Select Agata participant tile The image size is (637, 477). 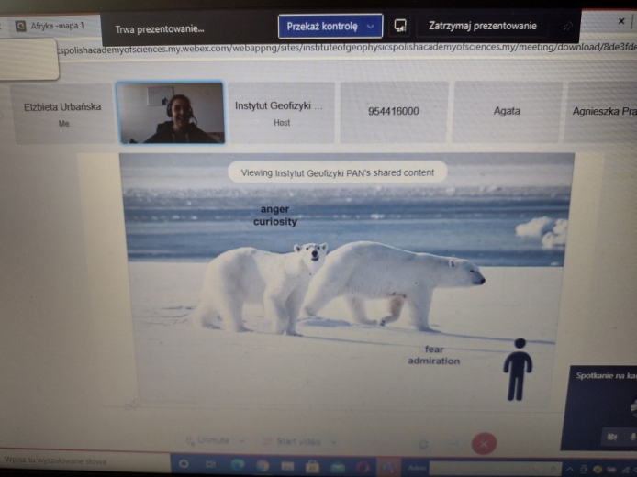[x=507, y=111]
